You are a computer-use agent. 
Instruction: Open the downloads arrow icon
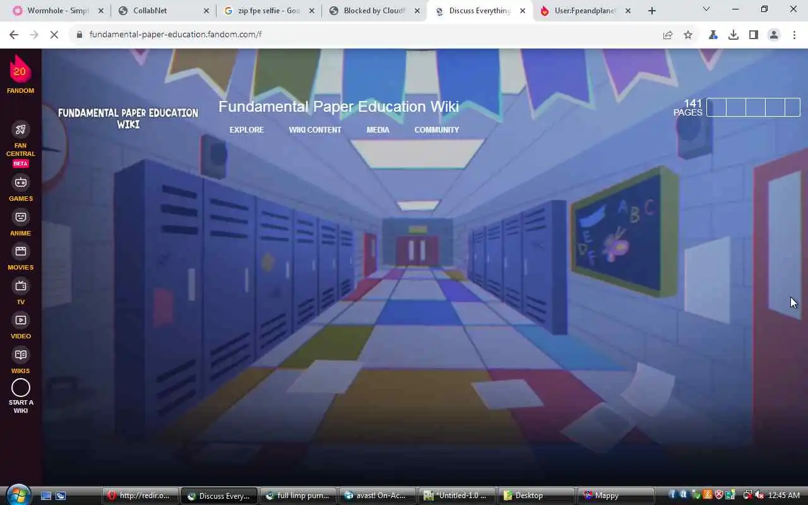click(734, 35)
